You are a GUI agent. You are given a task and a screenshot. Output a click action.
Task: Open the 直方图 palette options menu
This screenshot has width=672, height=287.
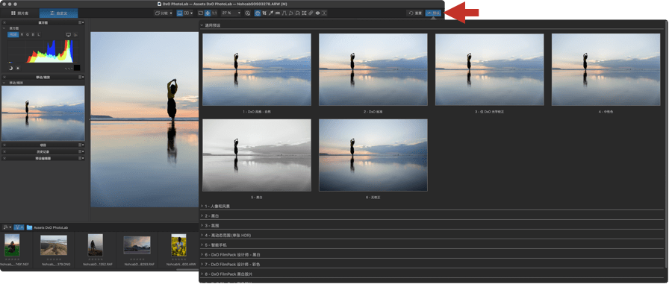[81, 22]
